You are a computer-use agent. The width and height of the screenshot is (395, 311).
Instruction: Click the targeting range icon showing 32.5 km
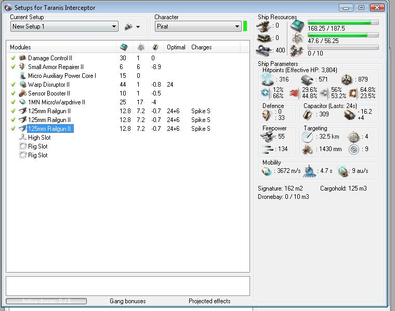tap(307, 137)
